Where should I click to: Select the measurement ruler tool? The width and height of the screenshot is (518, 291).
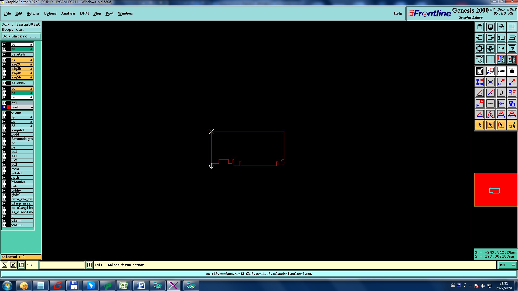[x=501, y=71]
